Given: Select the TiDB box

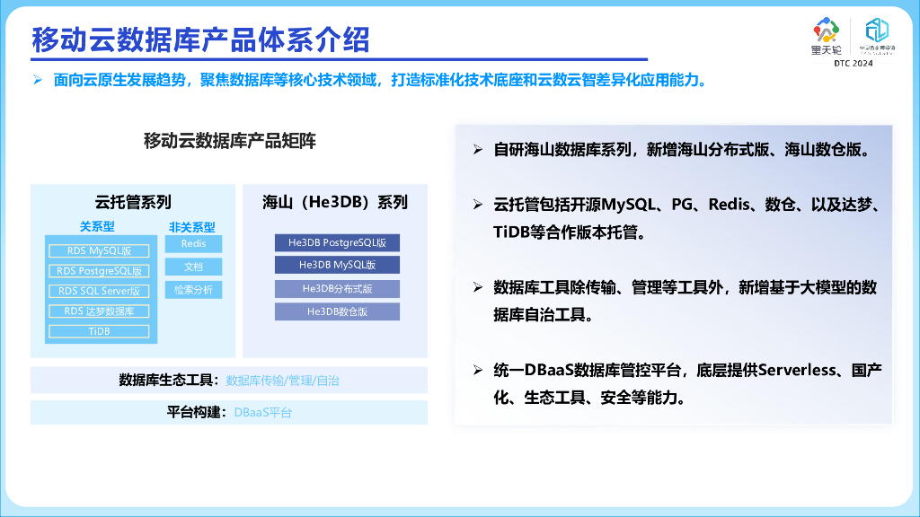Looking at the screenshot, I should (x=99, y=331).
